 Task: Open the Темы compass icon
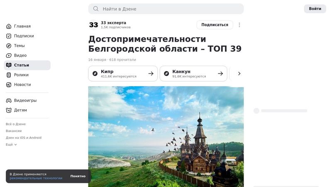point(9,46)
